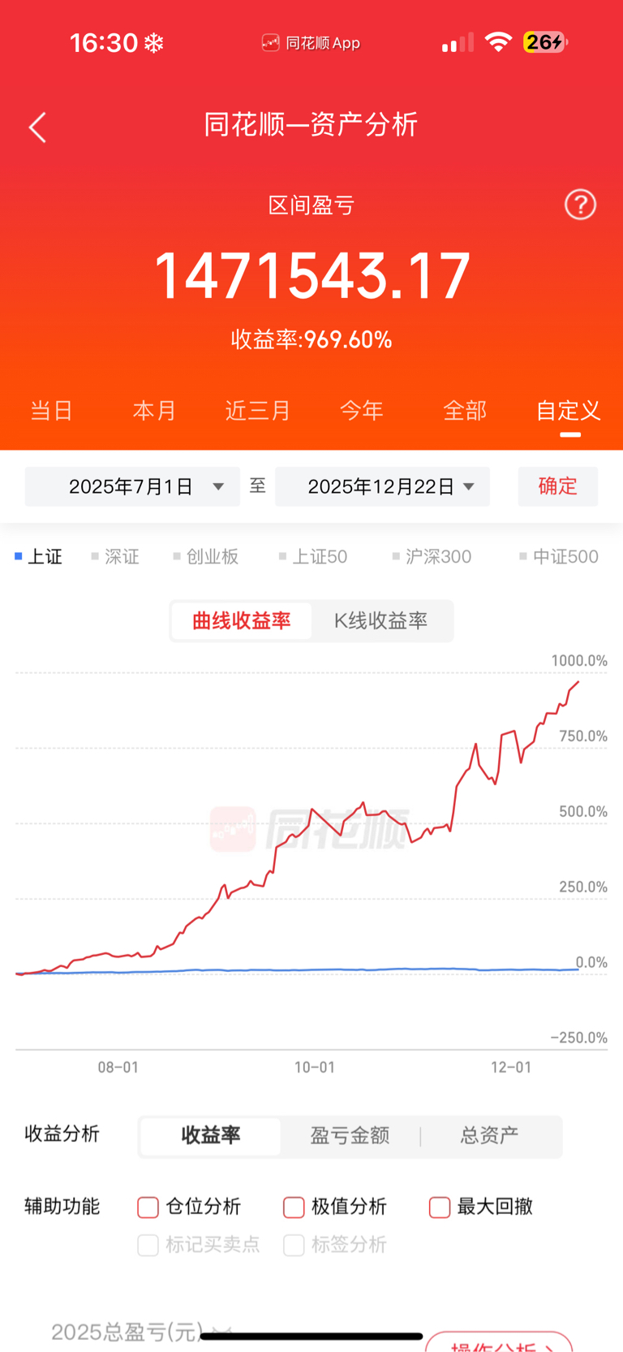The width and height of the screenshot is (623, 1352).
Task: Toggle the 上证 index comparison
Action: 38,557
